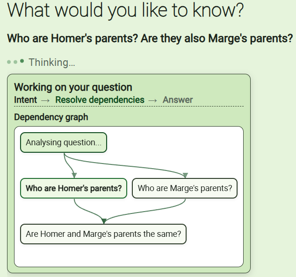Click the "What would you like to know?" heading

point(125,11)
